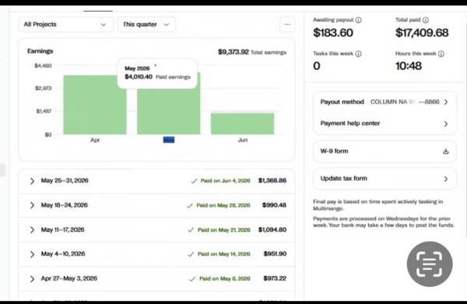Click the $2,973 y-axis label
Image resolution: width=467 pixels, height=304 pixels.
[43, 89]
